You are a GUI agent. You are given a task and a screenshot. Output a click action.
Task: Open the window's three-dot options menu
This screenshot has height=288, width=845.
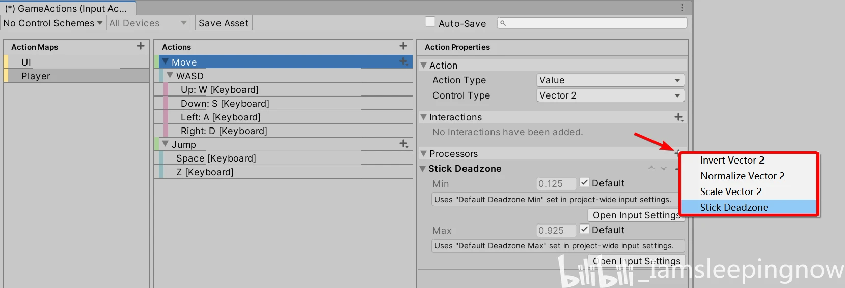click(682, 8)
